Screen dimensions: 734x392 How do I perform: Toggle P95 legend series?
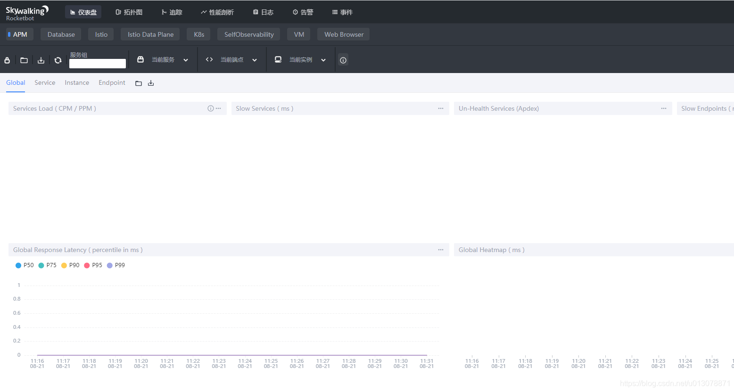(93, 265)
